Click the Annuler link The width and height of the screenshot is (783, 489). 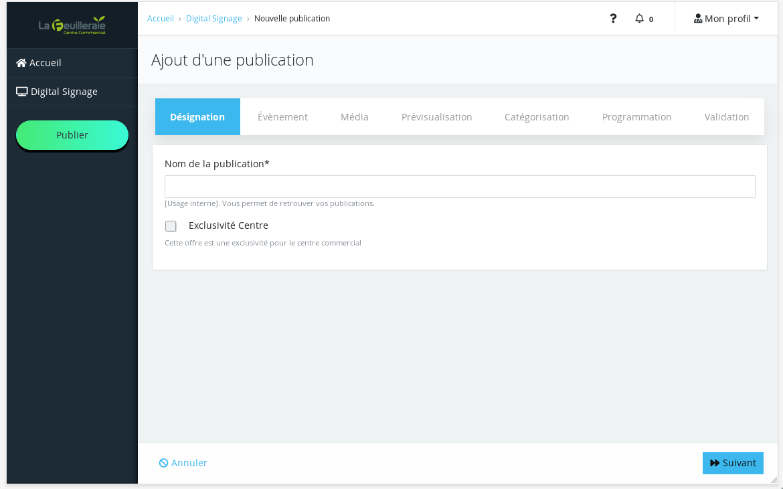(x=183, y=463)
